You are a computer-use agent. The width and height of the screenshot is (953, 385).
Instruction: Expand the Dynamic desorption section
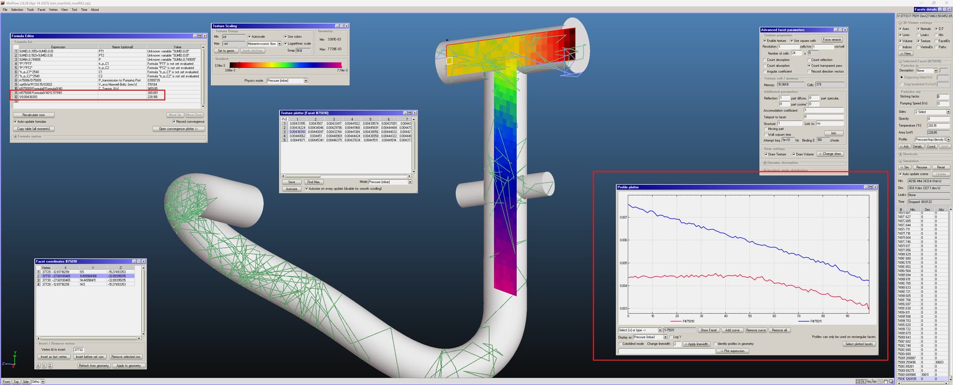click(x=765, y=163)
